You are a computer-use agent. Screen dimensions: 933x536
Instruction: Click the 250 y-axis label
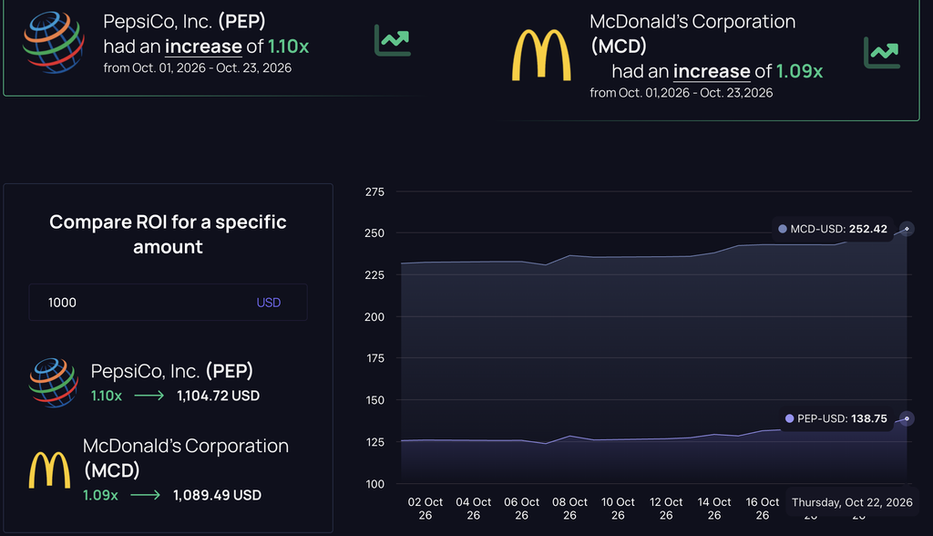click(x=374, y=233)
